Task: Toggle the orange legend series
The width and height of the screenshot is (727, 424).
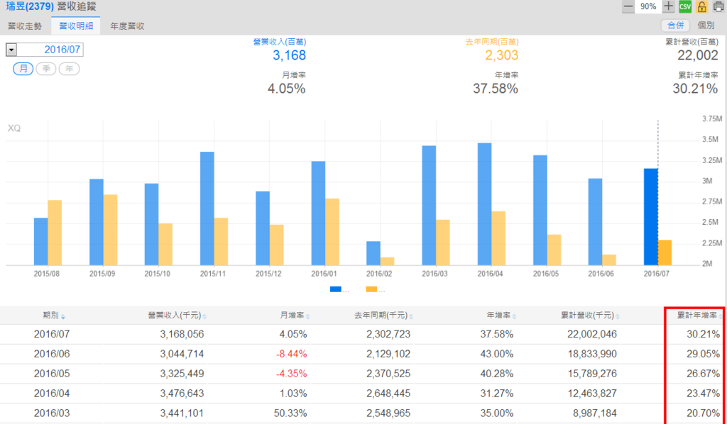Action: pyautogui.click(x=371, y=289)
